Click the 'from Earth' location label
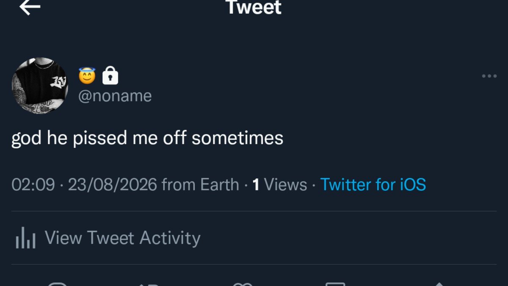Image resolution: width=508 pixels, height=286 pixels. tap(201, 185)
